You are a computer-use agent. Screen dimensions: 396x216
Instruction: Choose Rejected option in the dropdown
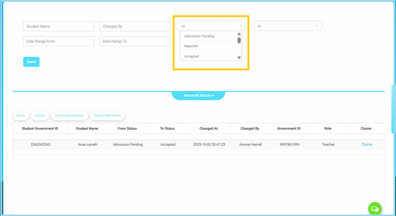(191, 46)
